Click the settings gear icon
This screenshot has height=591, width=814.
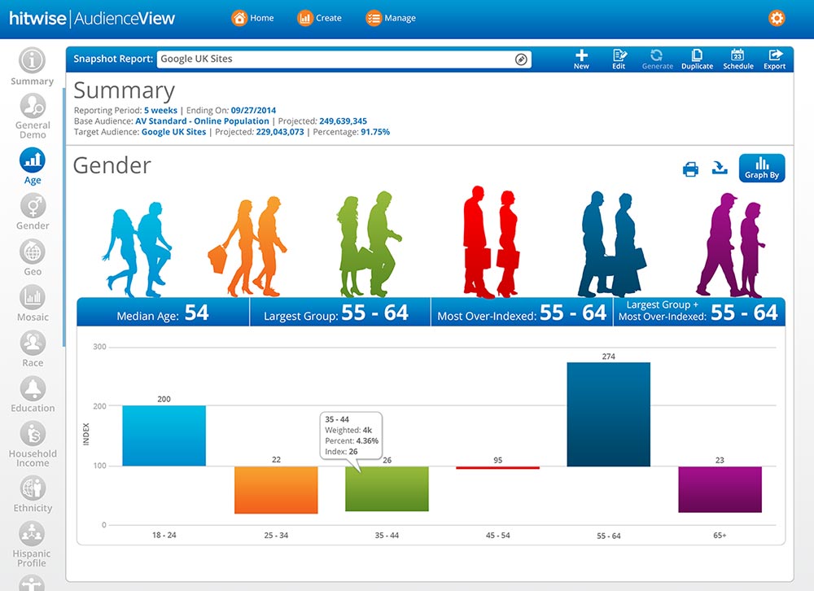[776, 18]
